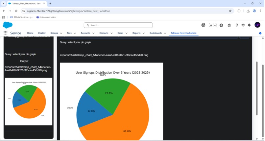Click the address bar URL
Screen dimensions: 265x141
tap(68, 11)
